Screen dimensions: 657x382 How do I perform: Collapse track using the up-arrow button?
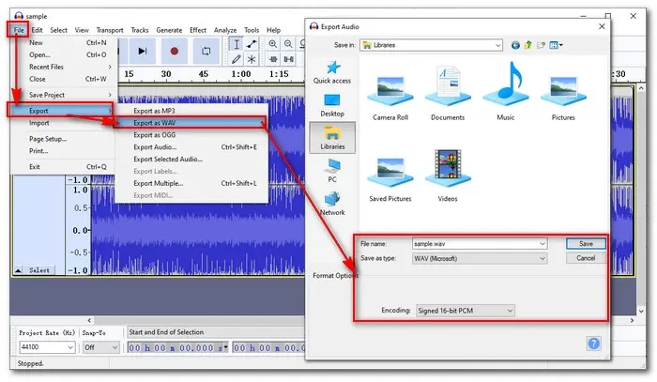coord(18,270)
